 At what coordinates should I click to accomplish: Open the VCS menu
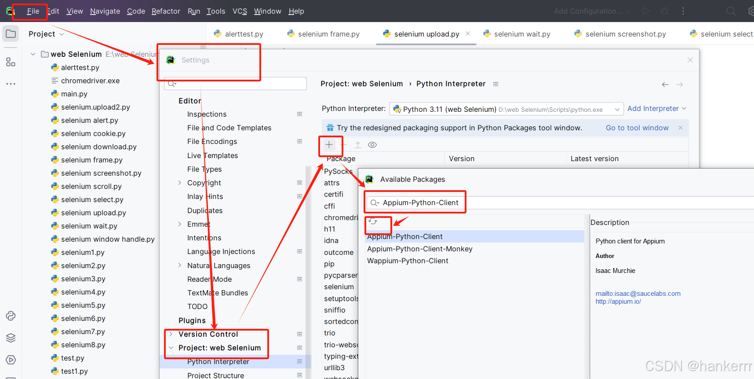coord(240,11)
